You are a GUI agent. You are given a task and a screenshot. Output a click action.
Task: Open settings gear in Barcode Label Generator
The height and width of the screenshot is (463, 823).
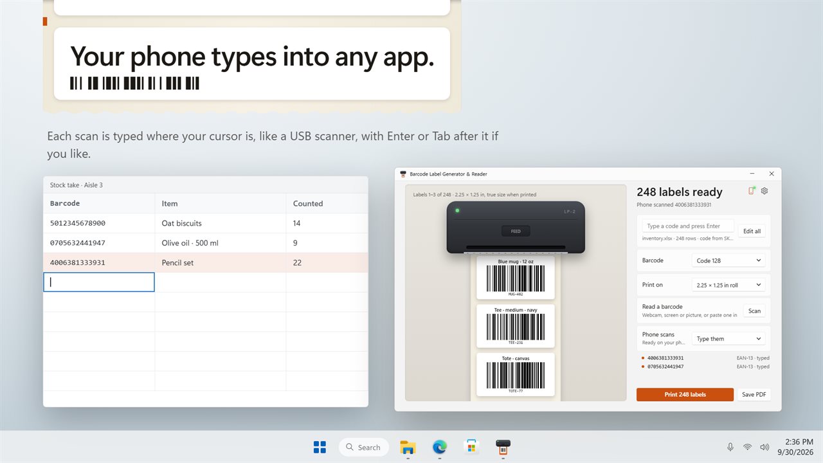[764, 191]
